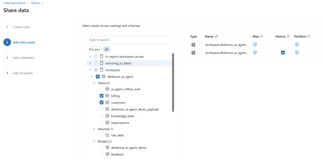Screen dimensions: 322x159
Task: Click the info icon beside Partition header
Action: [x=309, y=36]
